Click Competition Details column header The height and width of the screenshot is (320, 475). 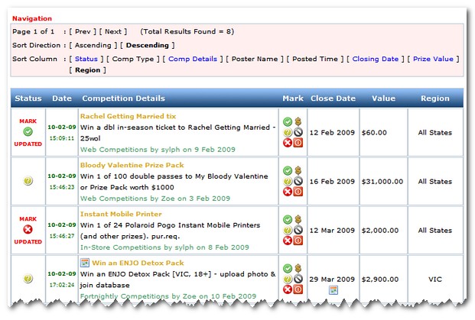pyautogui.click(x=124, y=99)
